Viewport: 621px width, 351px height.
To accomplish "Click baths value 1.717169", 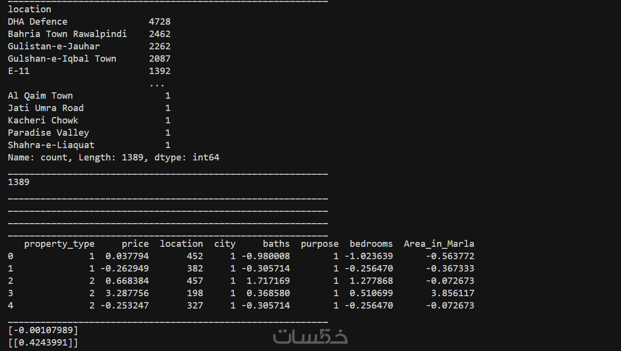I will click(x=268, y=281).
